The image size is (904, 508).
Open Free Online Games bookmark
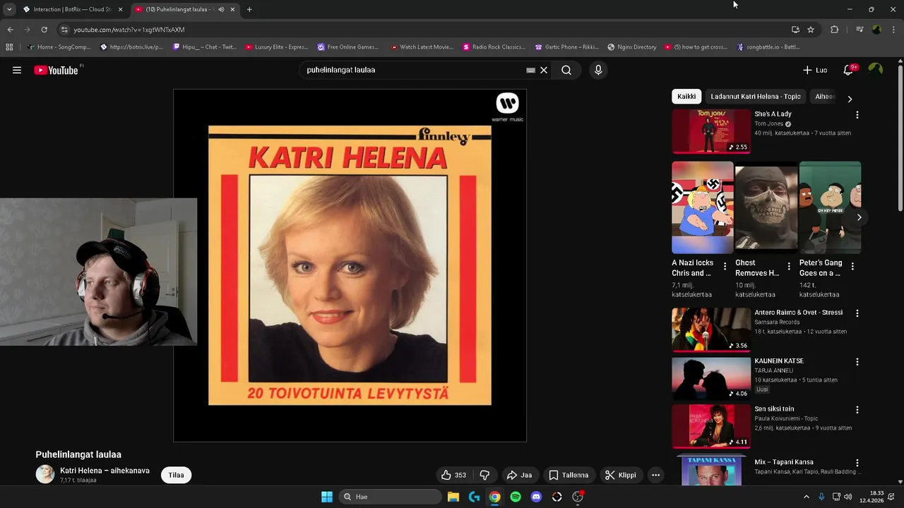point(348,47)
